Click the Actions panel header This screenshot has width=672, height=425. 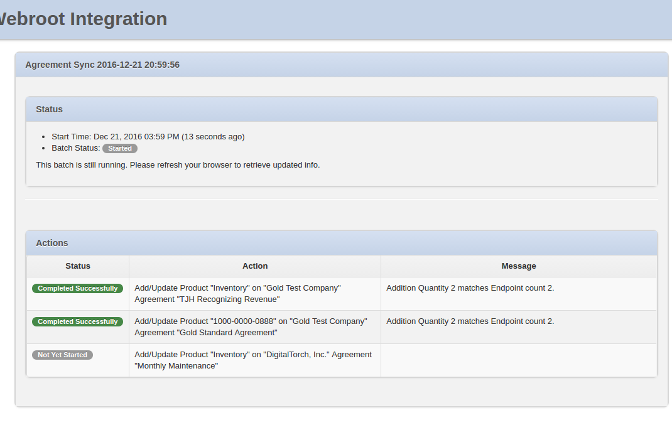[342, 243]
